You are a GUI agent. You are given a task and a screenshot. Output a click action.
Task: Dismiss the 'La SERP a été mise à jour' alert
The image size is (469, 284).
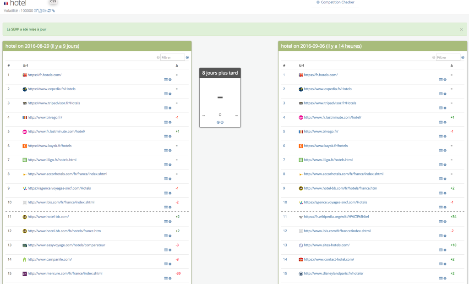tap(461, 29)
